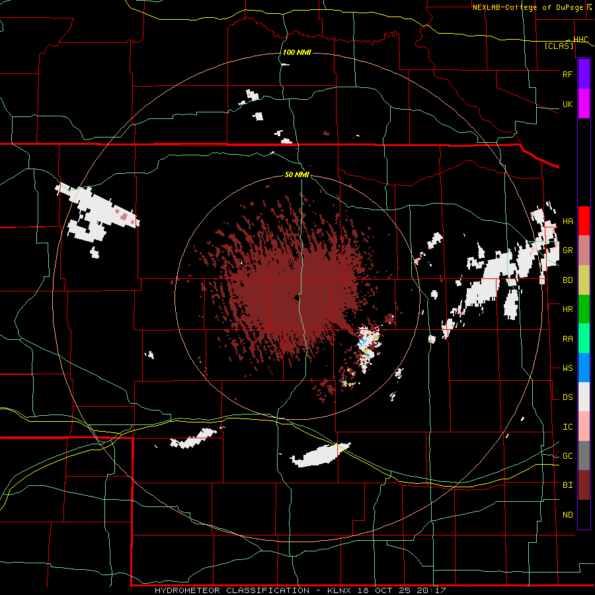
Task: Select the light pink IC legend swatch
Action: click(584, 426)
